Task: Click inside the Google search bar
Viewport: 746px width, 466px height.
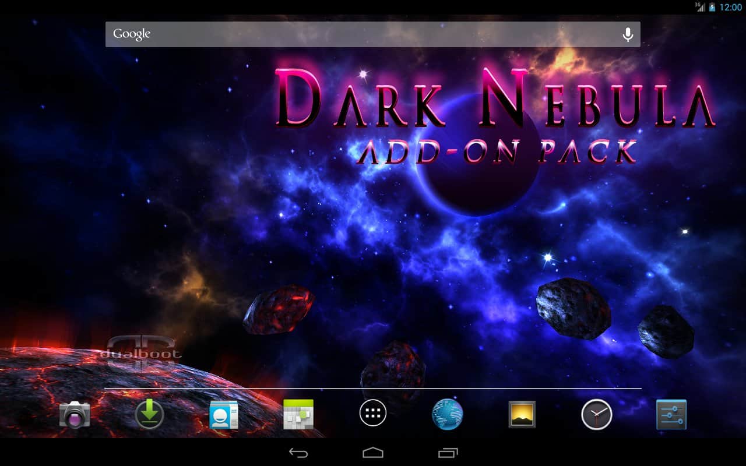Action: pos(373,34)
